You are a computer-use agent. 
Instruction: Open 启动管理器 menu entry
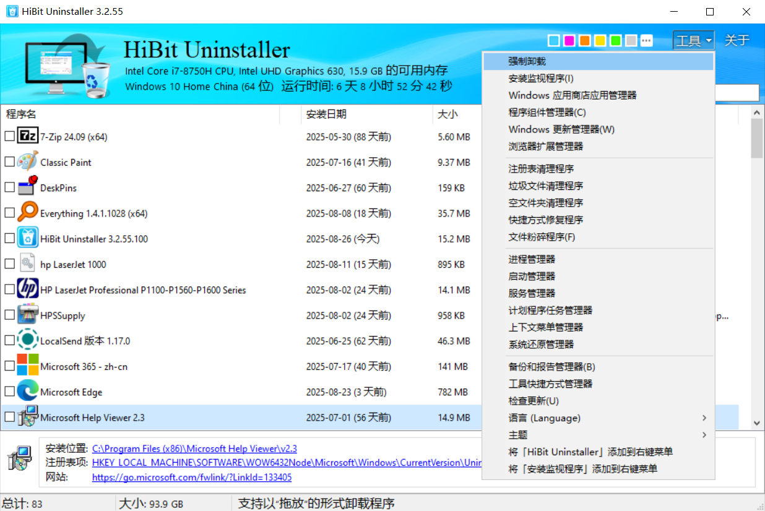coord(598,276)
